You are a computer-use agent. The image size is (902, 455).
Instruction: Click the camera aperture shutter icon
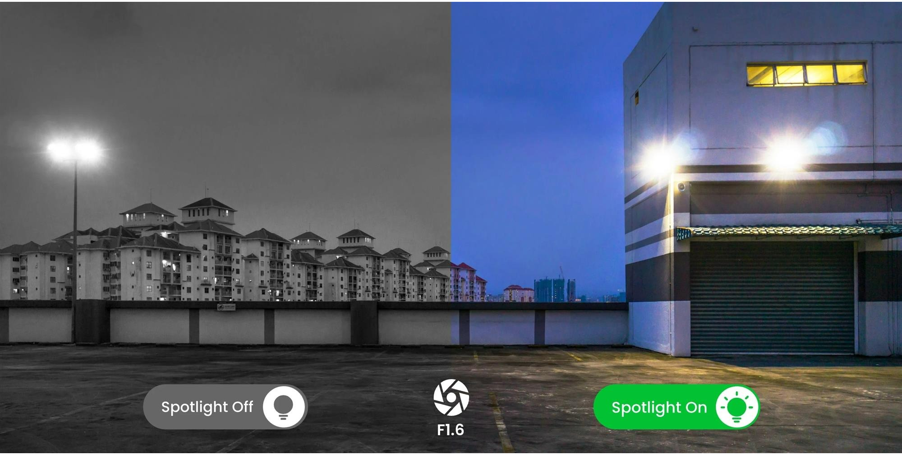pos(451,397)
